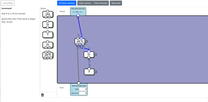This screenshot has width=208, height=102.
Task: Click the hex input field
Action: 83,89
